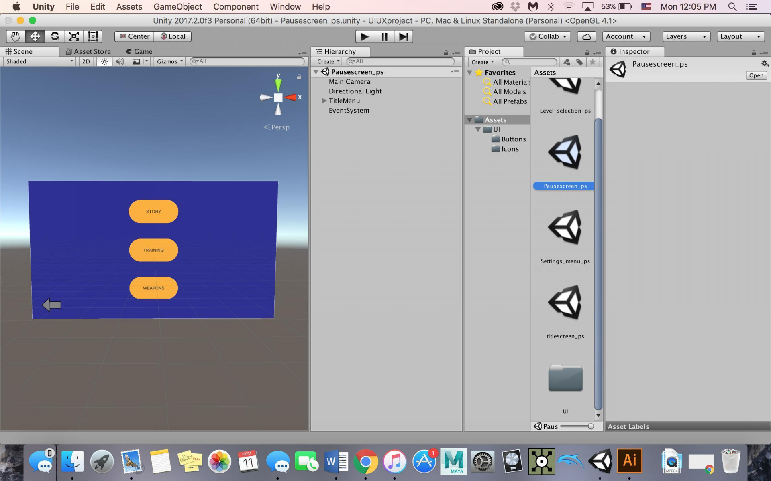Toggle Local handle rotation button
771x481 pixels.
click(172, 36)
